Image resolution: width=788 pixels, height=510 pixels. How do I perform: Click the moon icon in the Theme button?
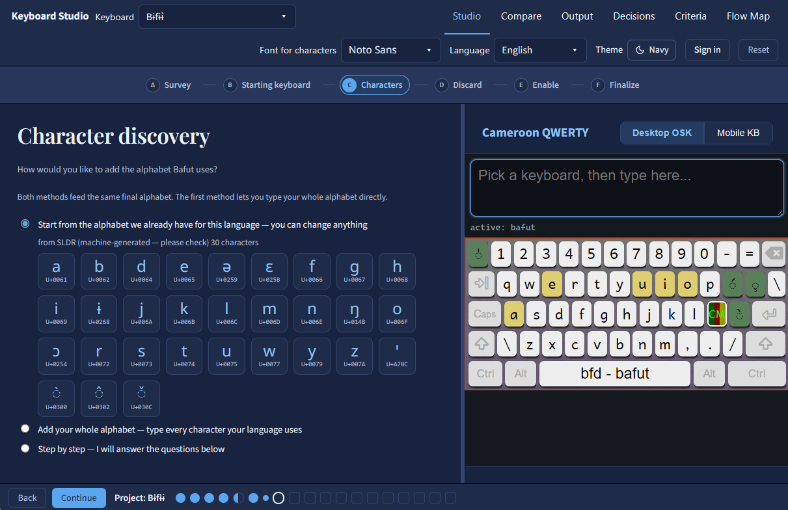640,50
